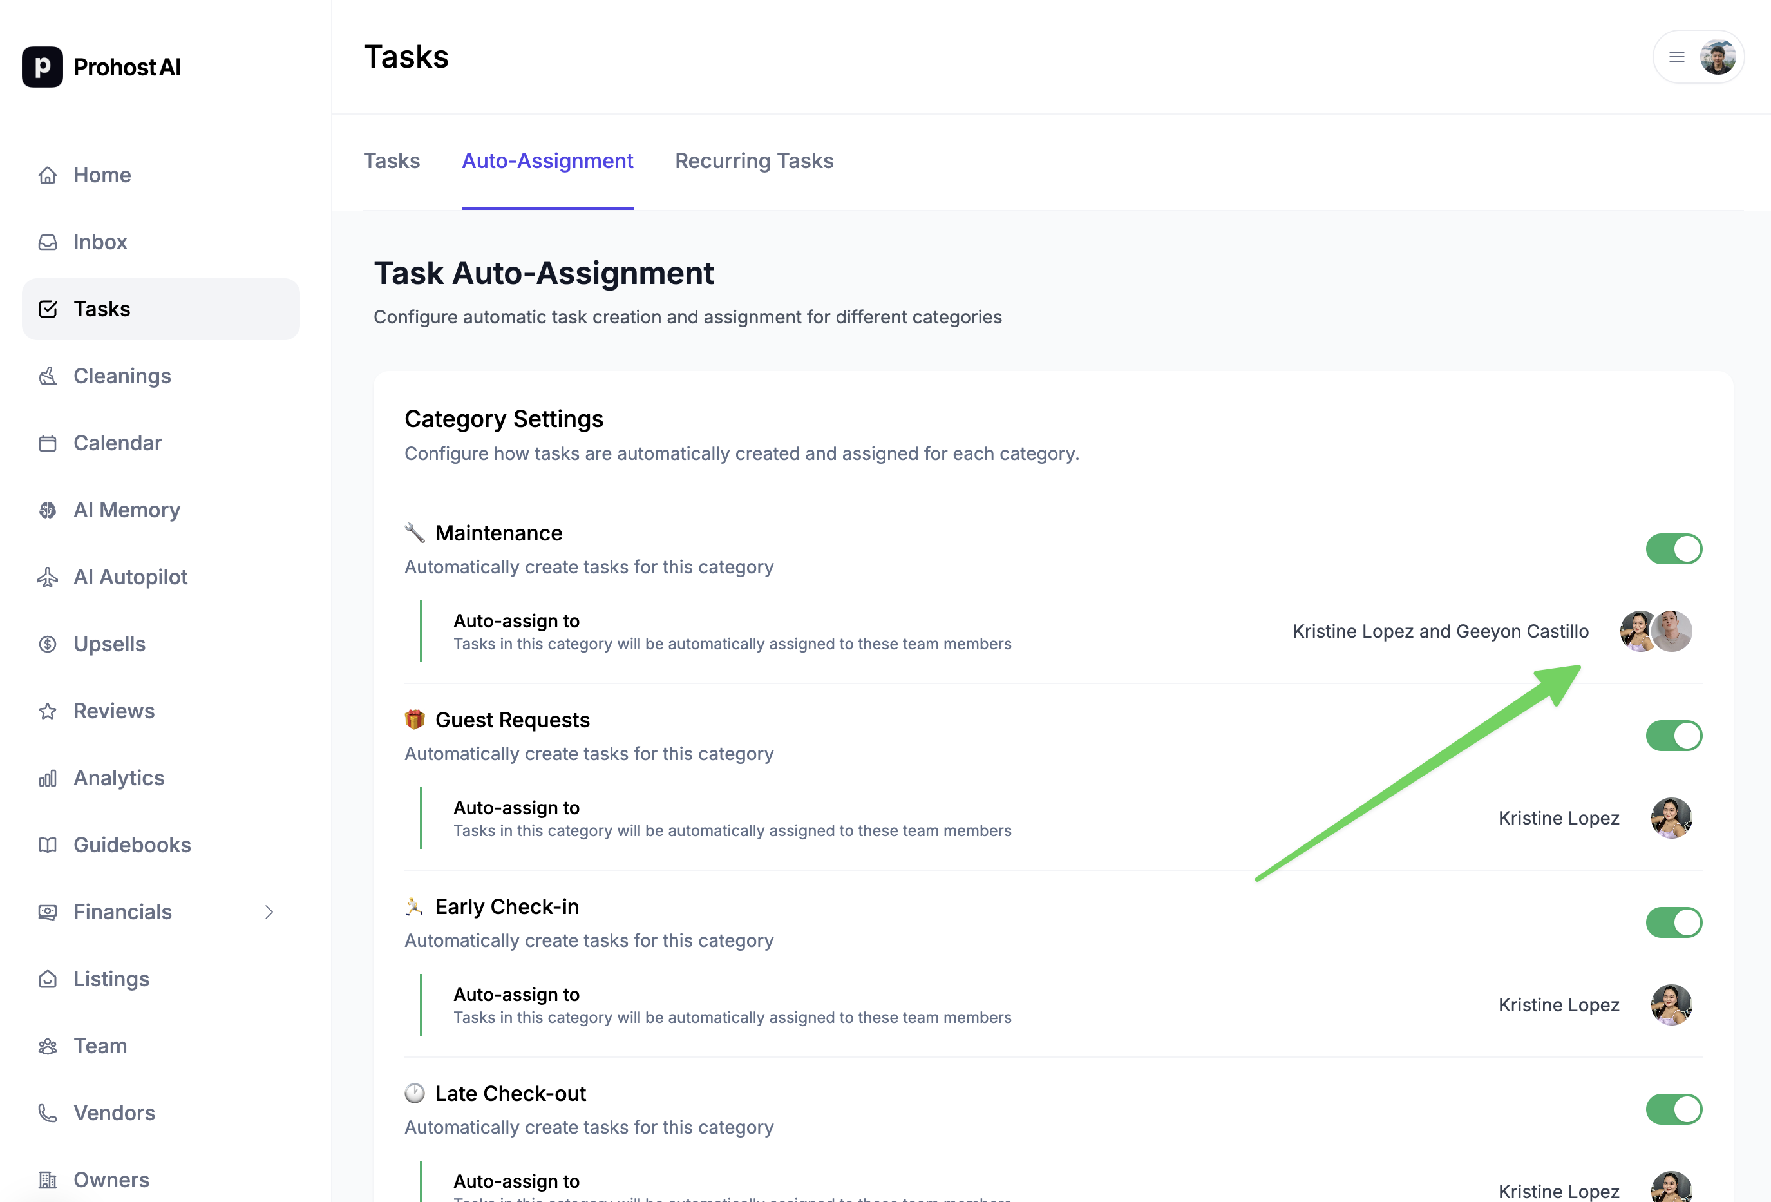This screenshot has height=1202, width=1771.
Task: Switch off Late Check-out toggle
Action: pyautogui.click(x=1674, y=1109)
